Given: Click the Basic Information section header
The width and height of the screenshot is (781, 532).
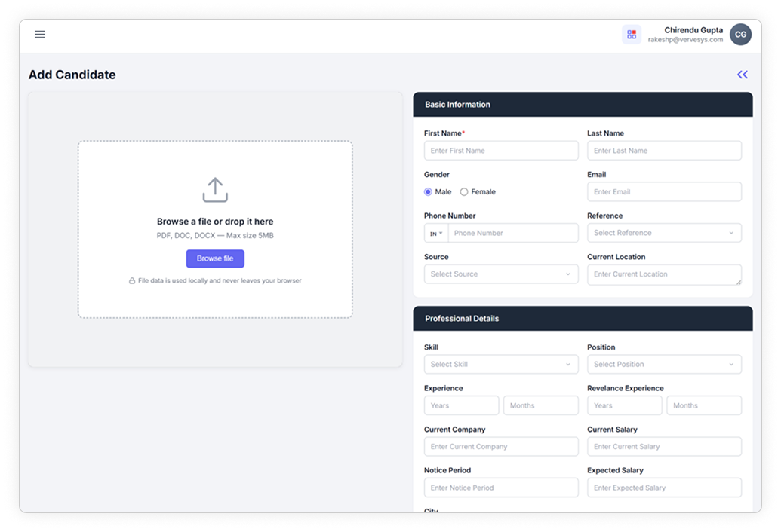Looking at the screenshot, I should (x=583, y=105).
